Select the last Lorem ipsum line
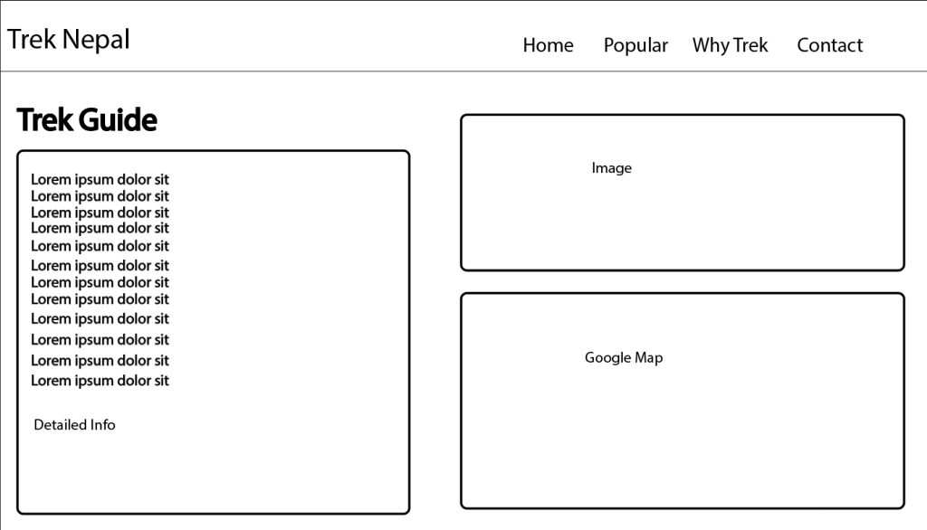 click(x=100, y=381)
